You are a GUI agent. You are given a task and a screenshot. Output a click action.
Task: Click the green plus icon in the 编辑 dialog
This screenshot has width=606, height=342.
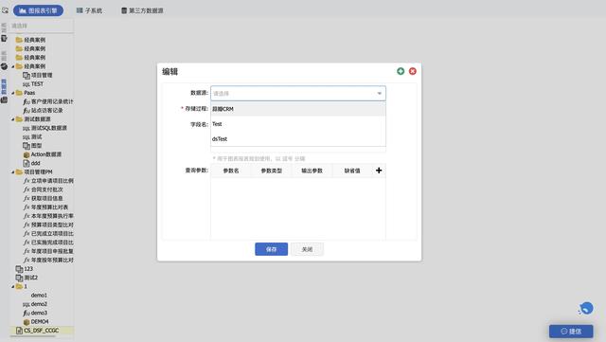tap(401, 71)
